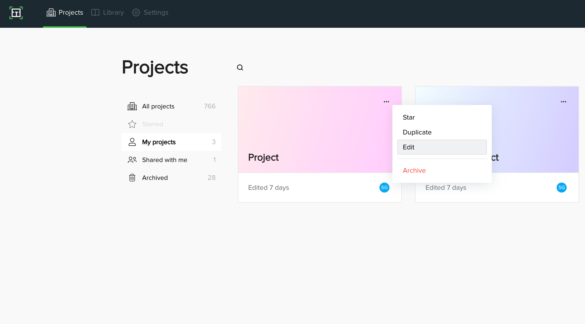Click SG avatar on pink Project card

(384, 188)
